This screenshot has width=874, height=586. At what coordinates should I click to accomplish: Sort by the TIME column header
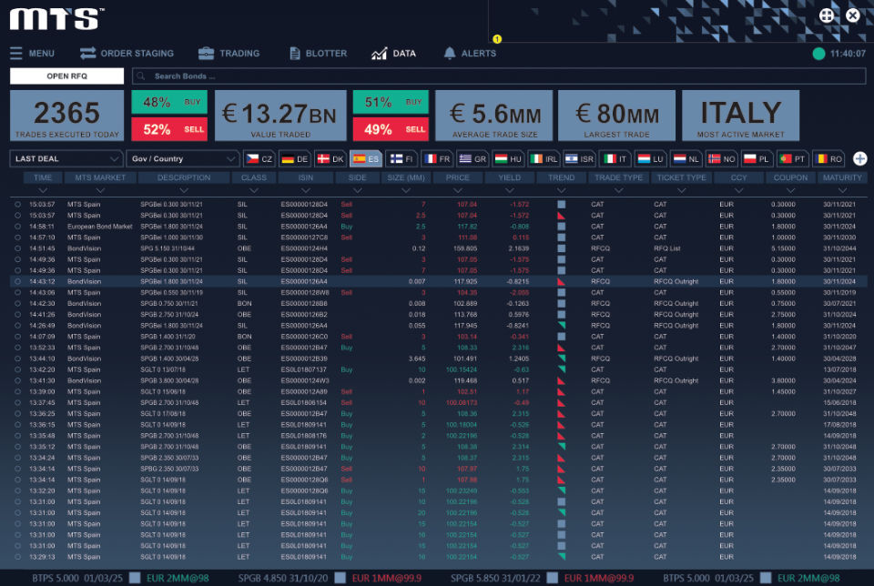click(x=43, y=177)
